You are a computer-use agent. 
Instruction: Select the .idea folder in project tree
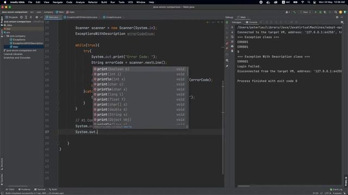click(9, 25)
